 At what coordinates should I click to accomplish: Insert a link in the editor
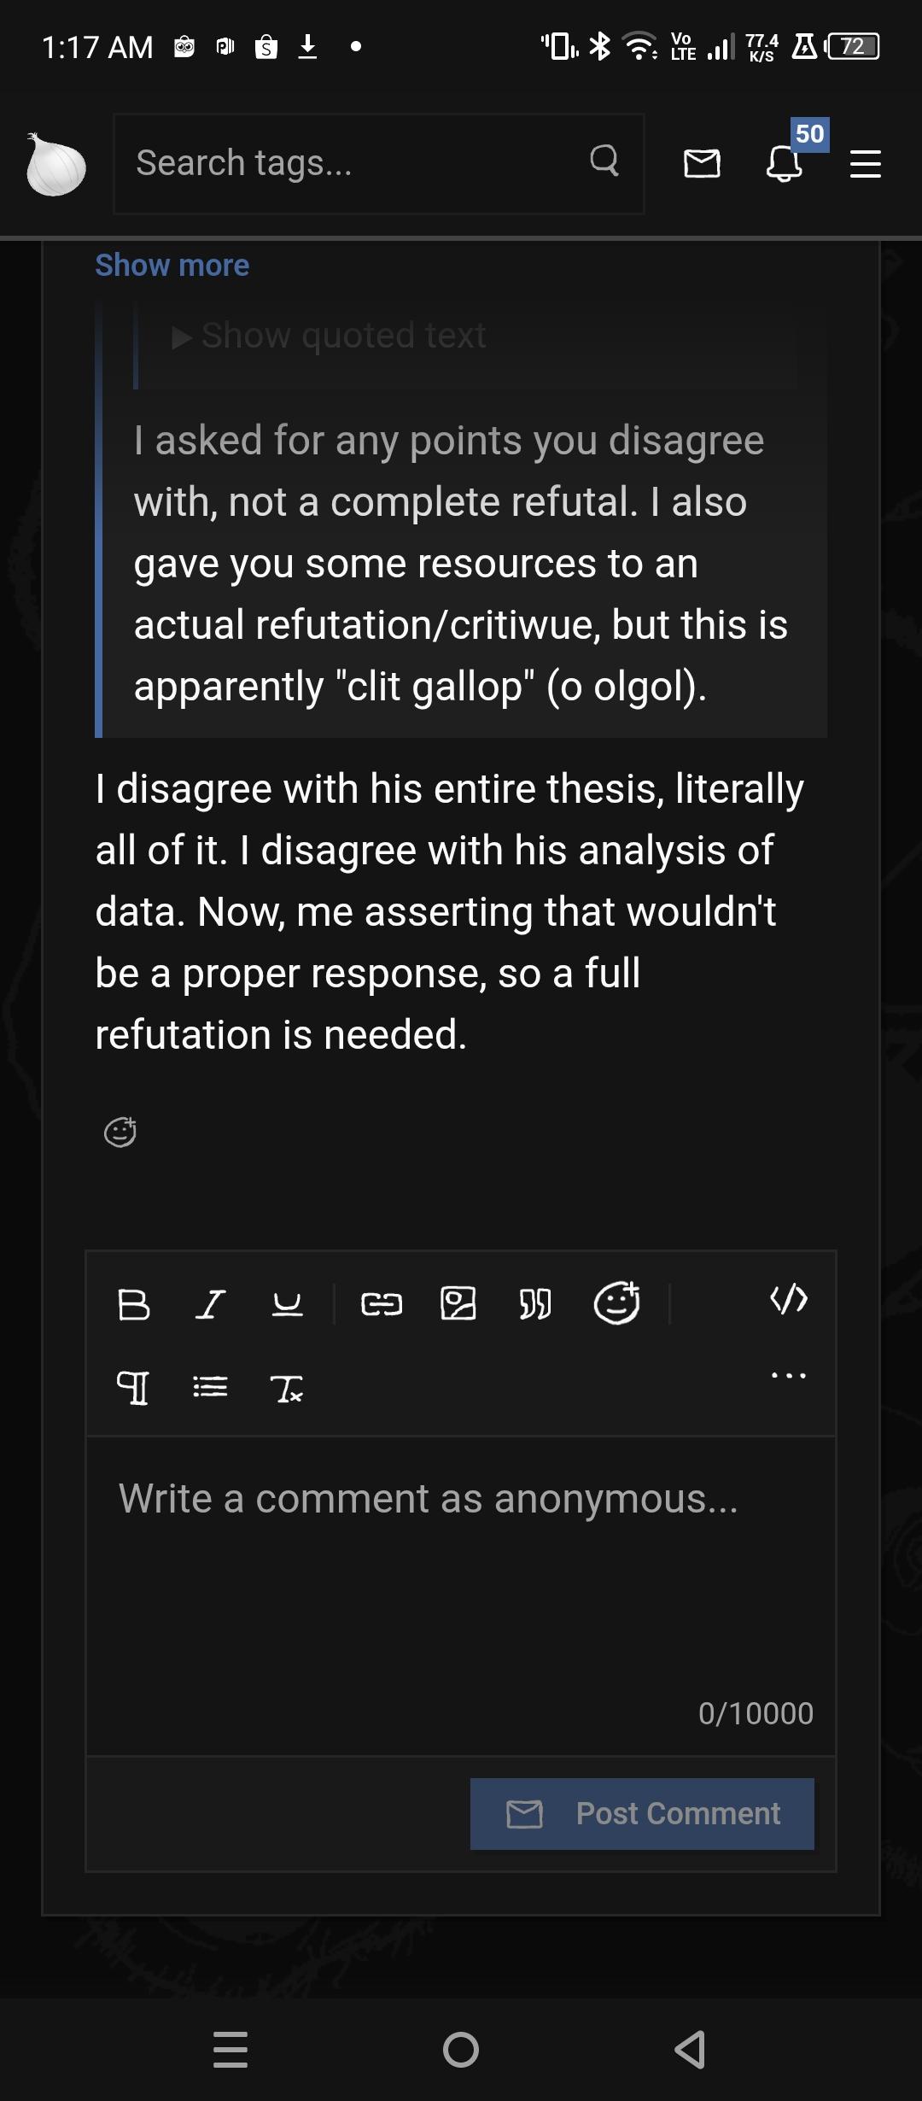[x=381, y=1304]
